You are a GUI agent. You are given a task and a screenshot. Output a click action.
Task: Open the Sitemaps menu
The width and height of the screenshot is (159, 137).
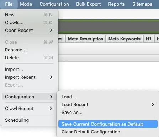tap(142, 4)
